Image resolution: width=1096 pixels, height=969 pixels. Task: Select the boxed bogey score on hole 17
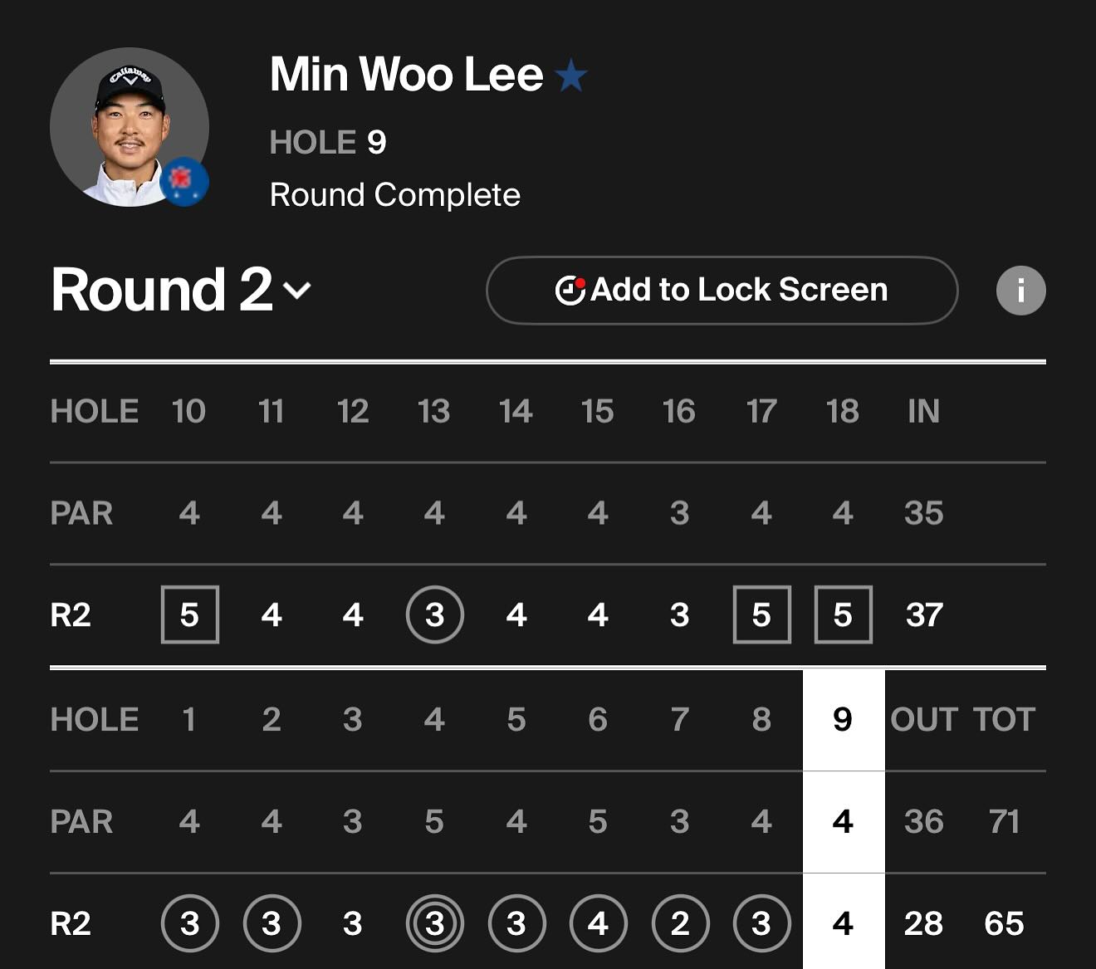(x=761, y=615)
